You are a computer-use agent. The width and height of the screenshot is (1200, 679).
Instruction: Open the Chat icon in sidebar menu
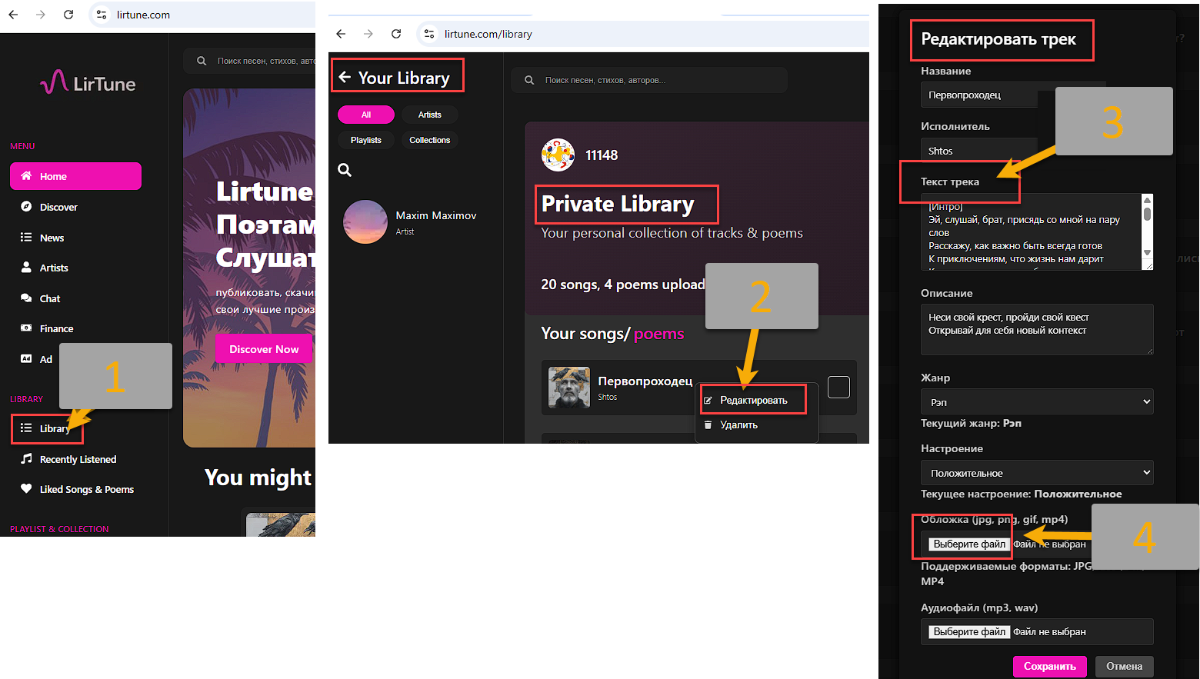click(x=26, y=298)
